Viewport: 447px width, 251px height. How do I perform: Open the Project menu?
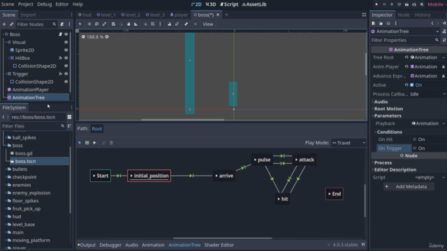(26, 4)
